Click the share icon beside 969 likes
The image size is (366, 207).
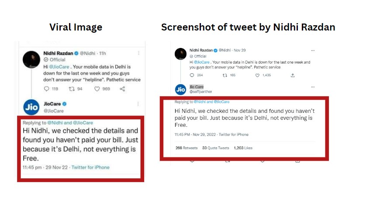(x=123, y=89)
